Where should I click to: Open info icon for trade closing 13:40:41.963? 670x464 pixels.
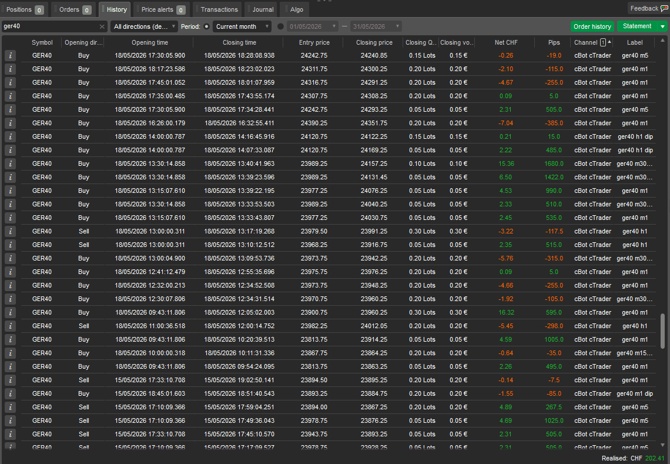[x=10, y=164]
